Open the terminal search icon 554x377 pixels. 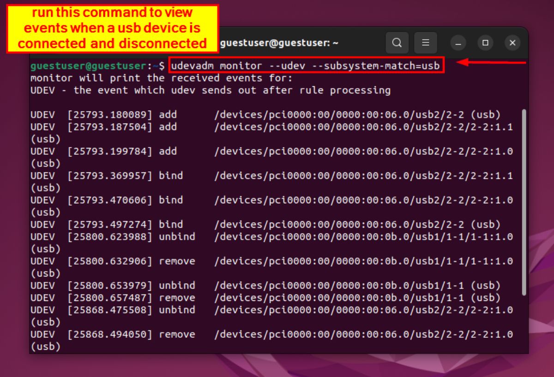click(x=397, y=42)
